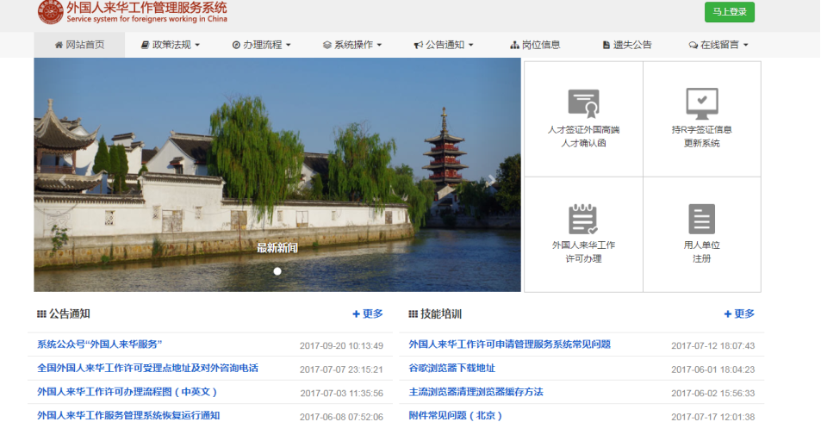Open the 谷歌浏览器下载地址 link
Screen dimensions: 821x422
click(x=451, y=369)
